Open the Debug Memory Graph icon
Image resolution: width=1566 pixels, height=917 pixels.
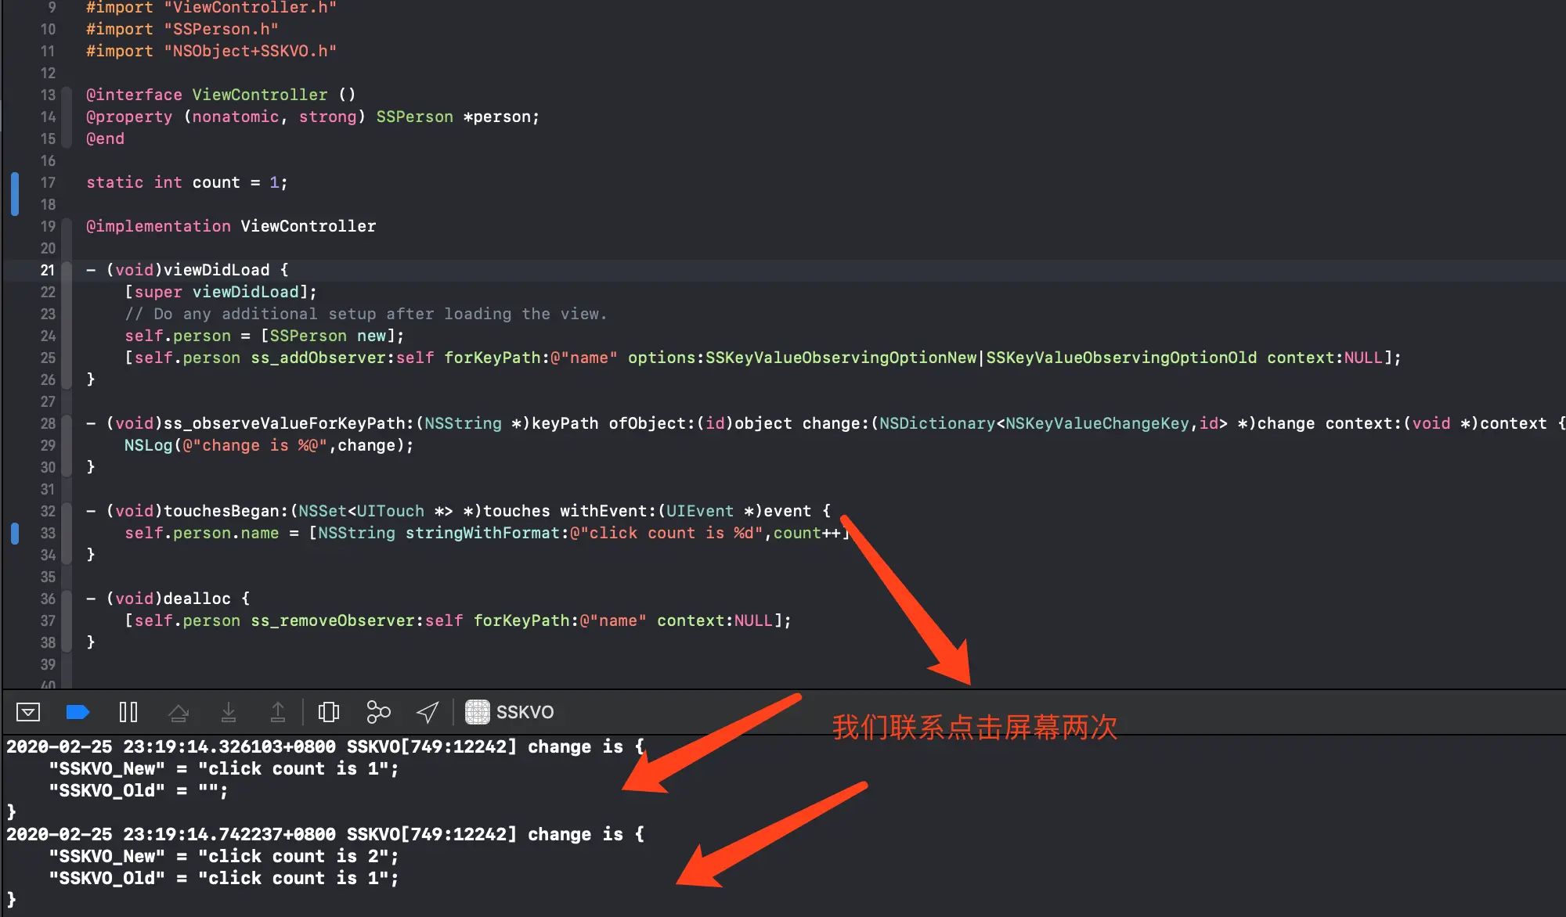pos(378,712)
